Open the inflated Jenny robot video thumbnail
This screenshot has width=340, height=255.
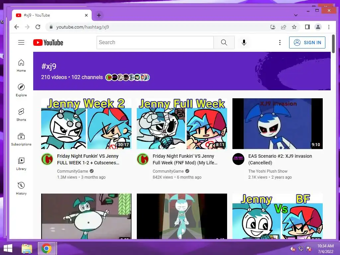click(86, 216)
